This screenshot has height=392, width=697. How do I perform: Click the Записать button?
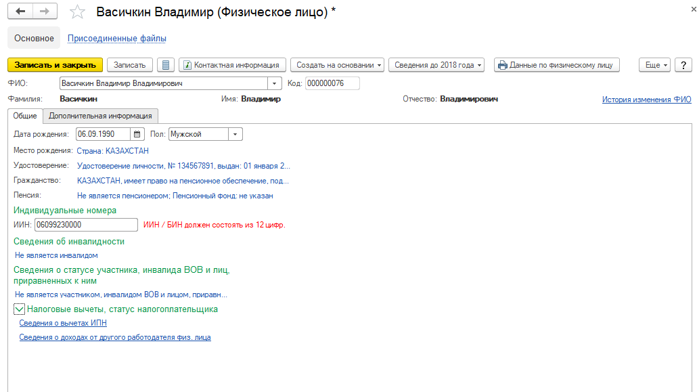pos(130,65)
